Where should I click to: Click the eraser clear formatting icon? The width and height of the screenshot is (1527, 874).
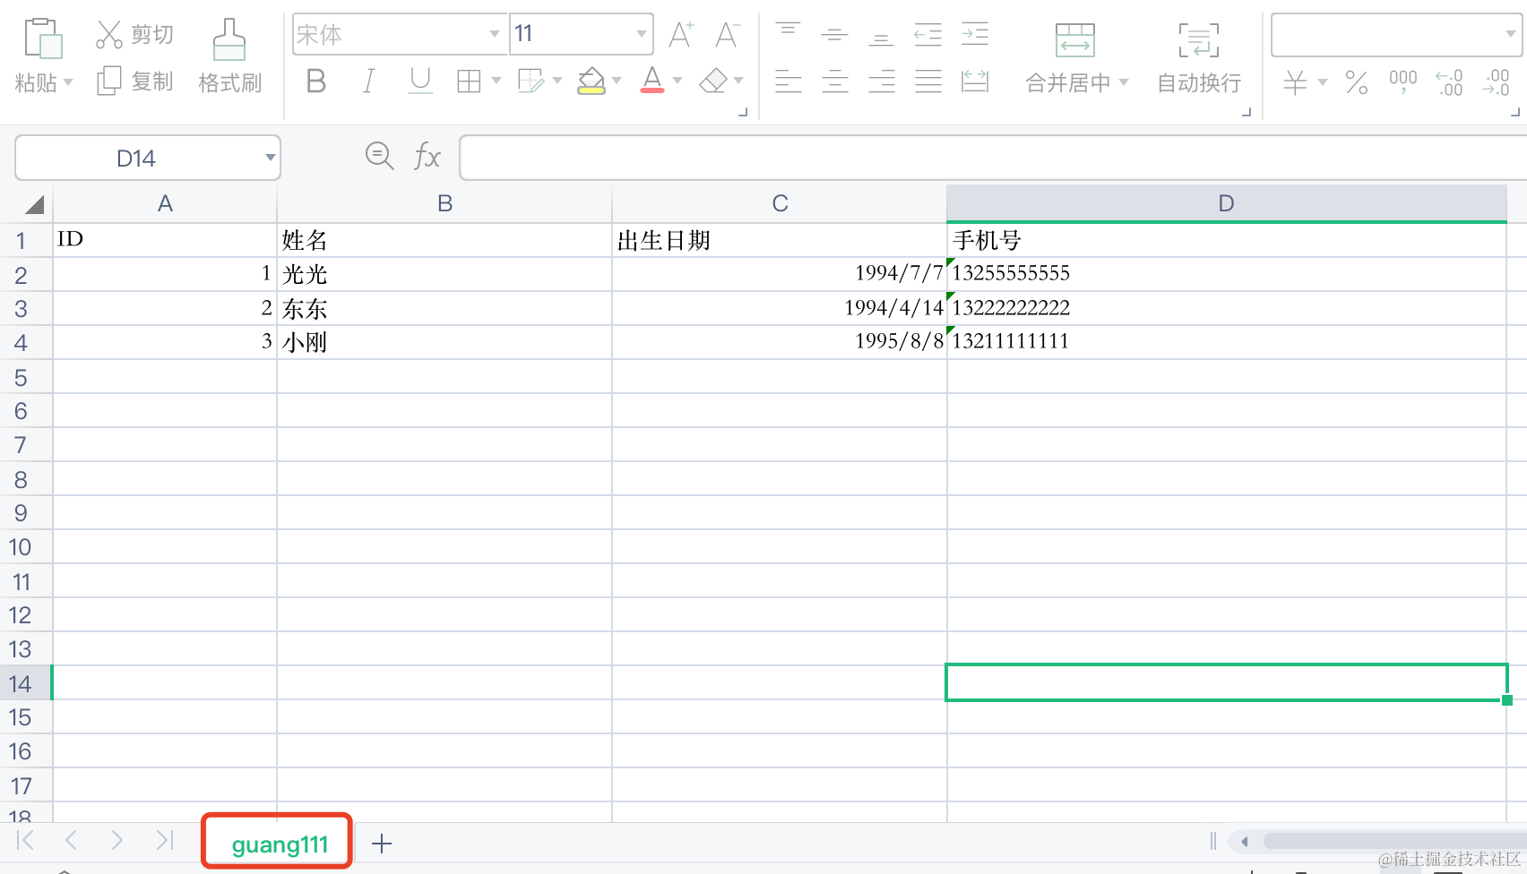[713, 81]
